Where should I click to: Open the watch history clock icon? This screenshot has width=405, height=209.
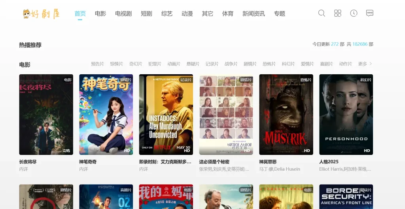point(354,13)
